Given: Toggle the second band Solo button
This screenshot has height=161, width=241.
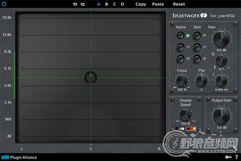Looking at the screenshot, I should [197, 47].
